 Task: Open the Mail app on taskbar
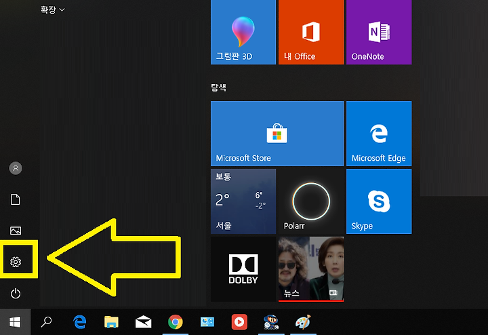pos(144,322)
